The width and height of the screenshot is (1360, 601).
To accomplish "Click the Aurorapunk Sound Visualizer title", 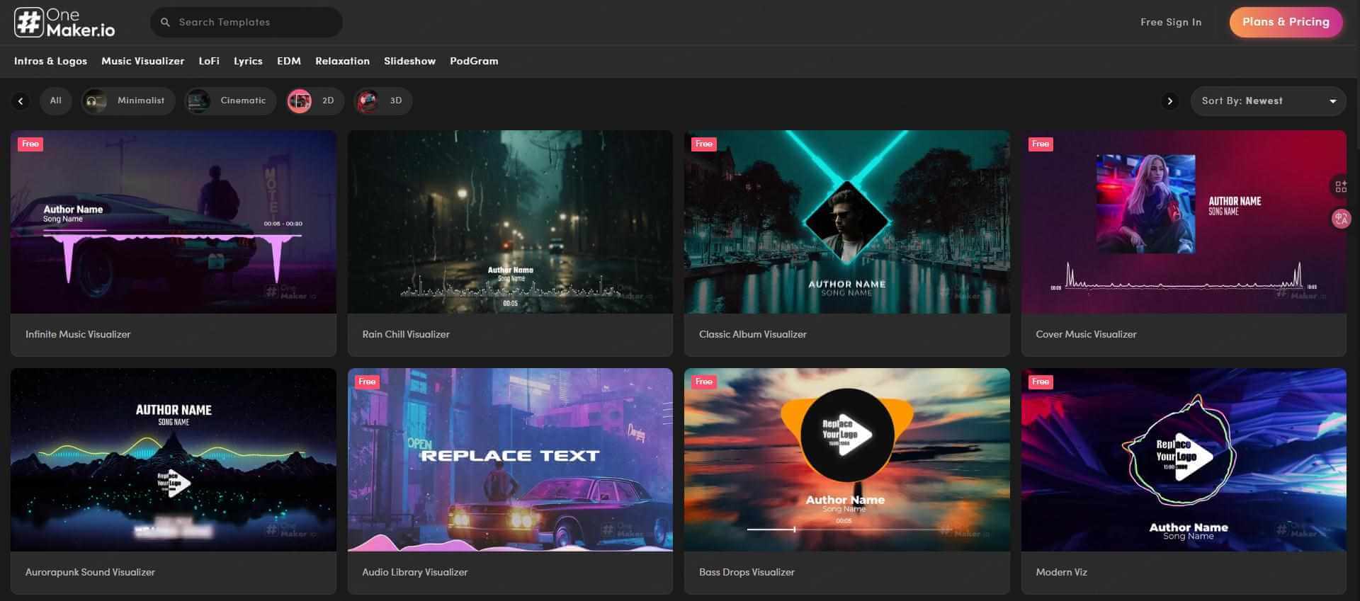I will pyautogui.click(x=90, y=572).
